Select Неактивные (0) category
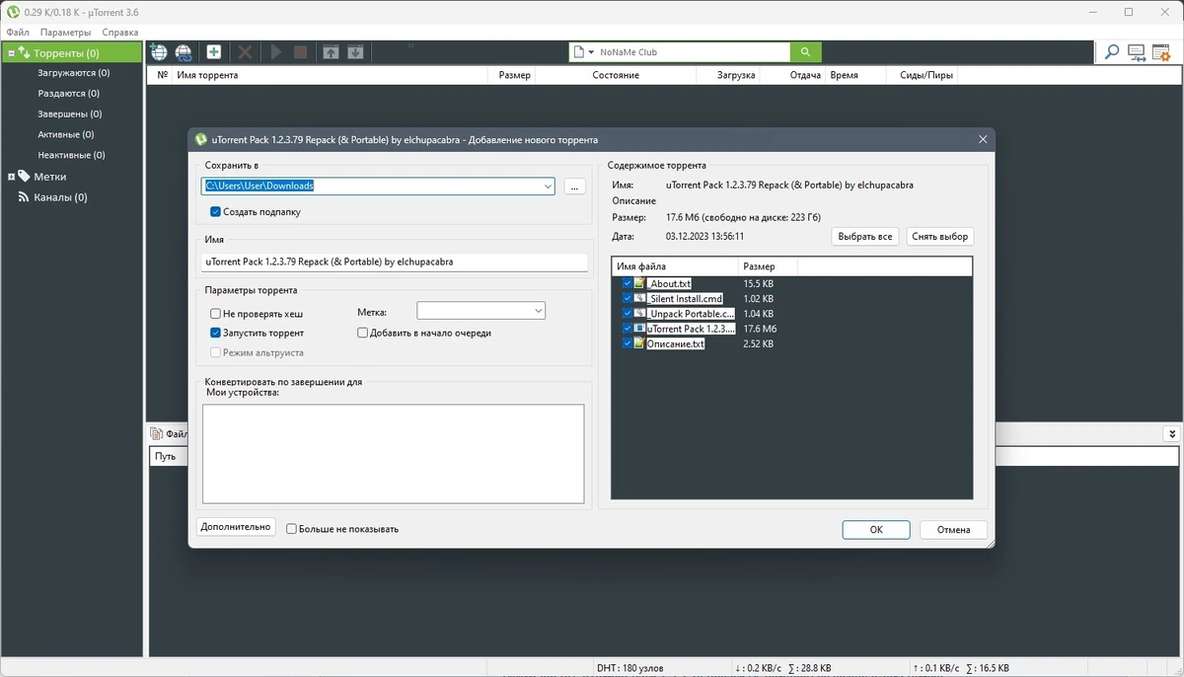1184x677 pixels. coord(71,155)
